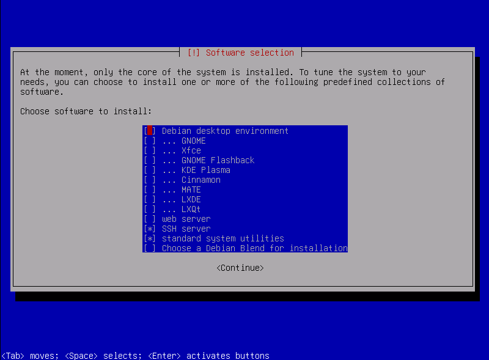Click the "Choose software to install:" prompt

pyautogui.click(x=86, y=111)
